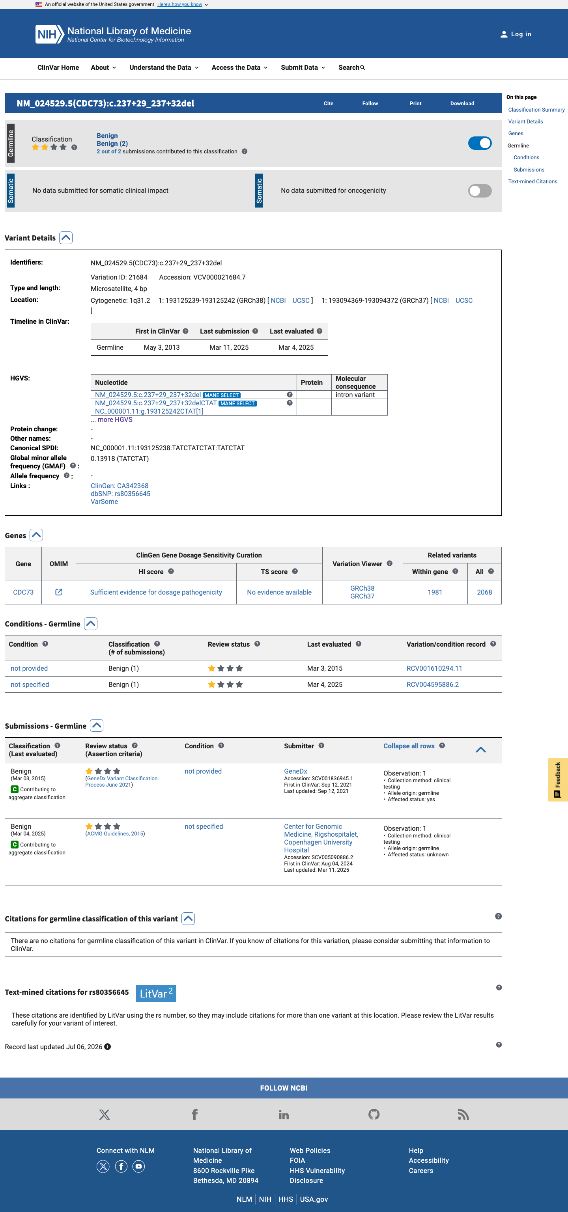Screen dimensions: 568x1212
Task: Collapse the germline citations section
Action: (x=188, y=919)
